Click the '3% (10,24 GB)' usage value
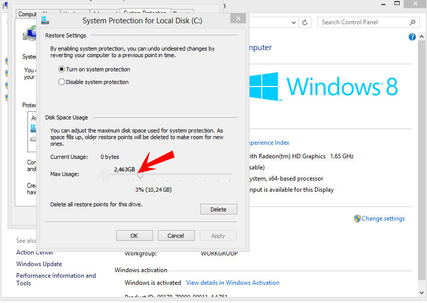 coord(153,190)
